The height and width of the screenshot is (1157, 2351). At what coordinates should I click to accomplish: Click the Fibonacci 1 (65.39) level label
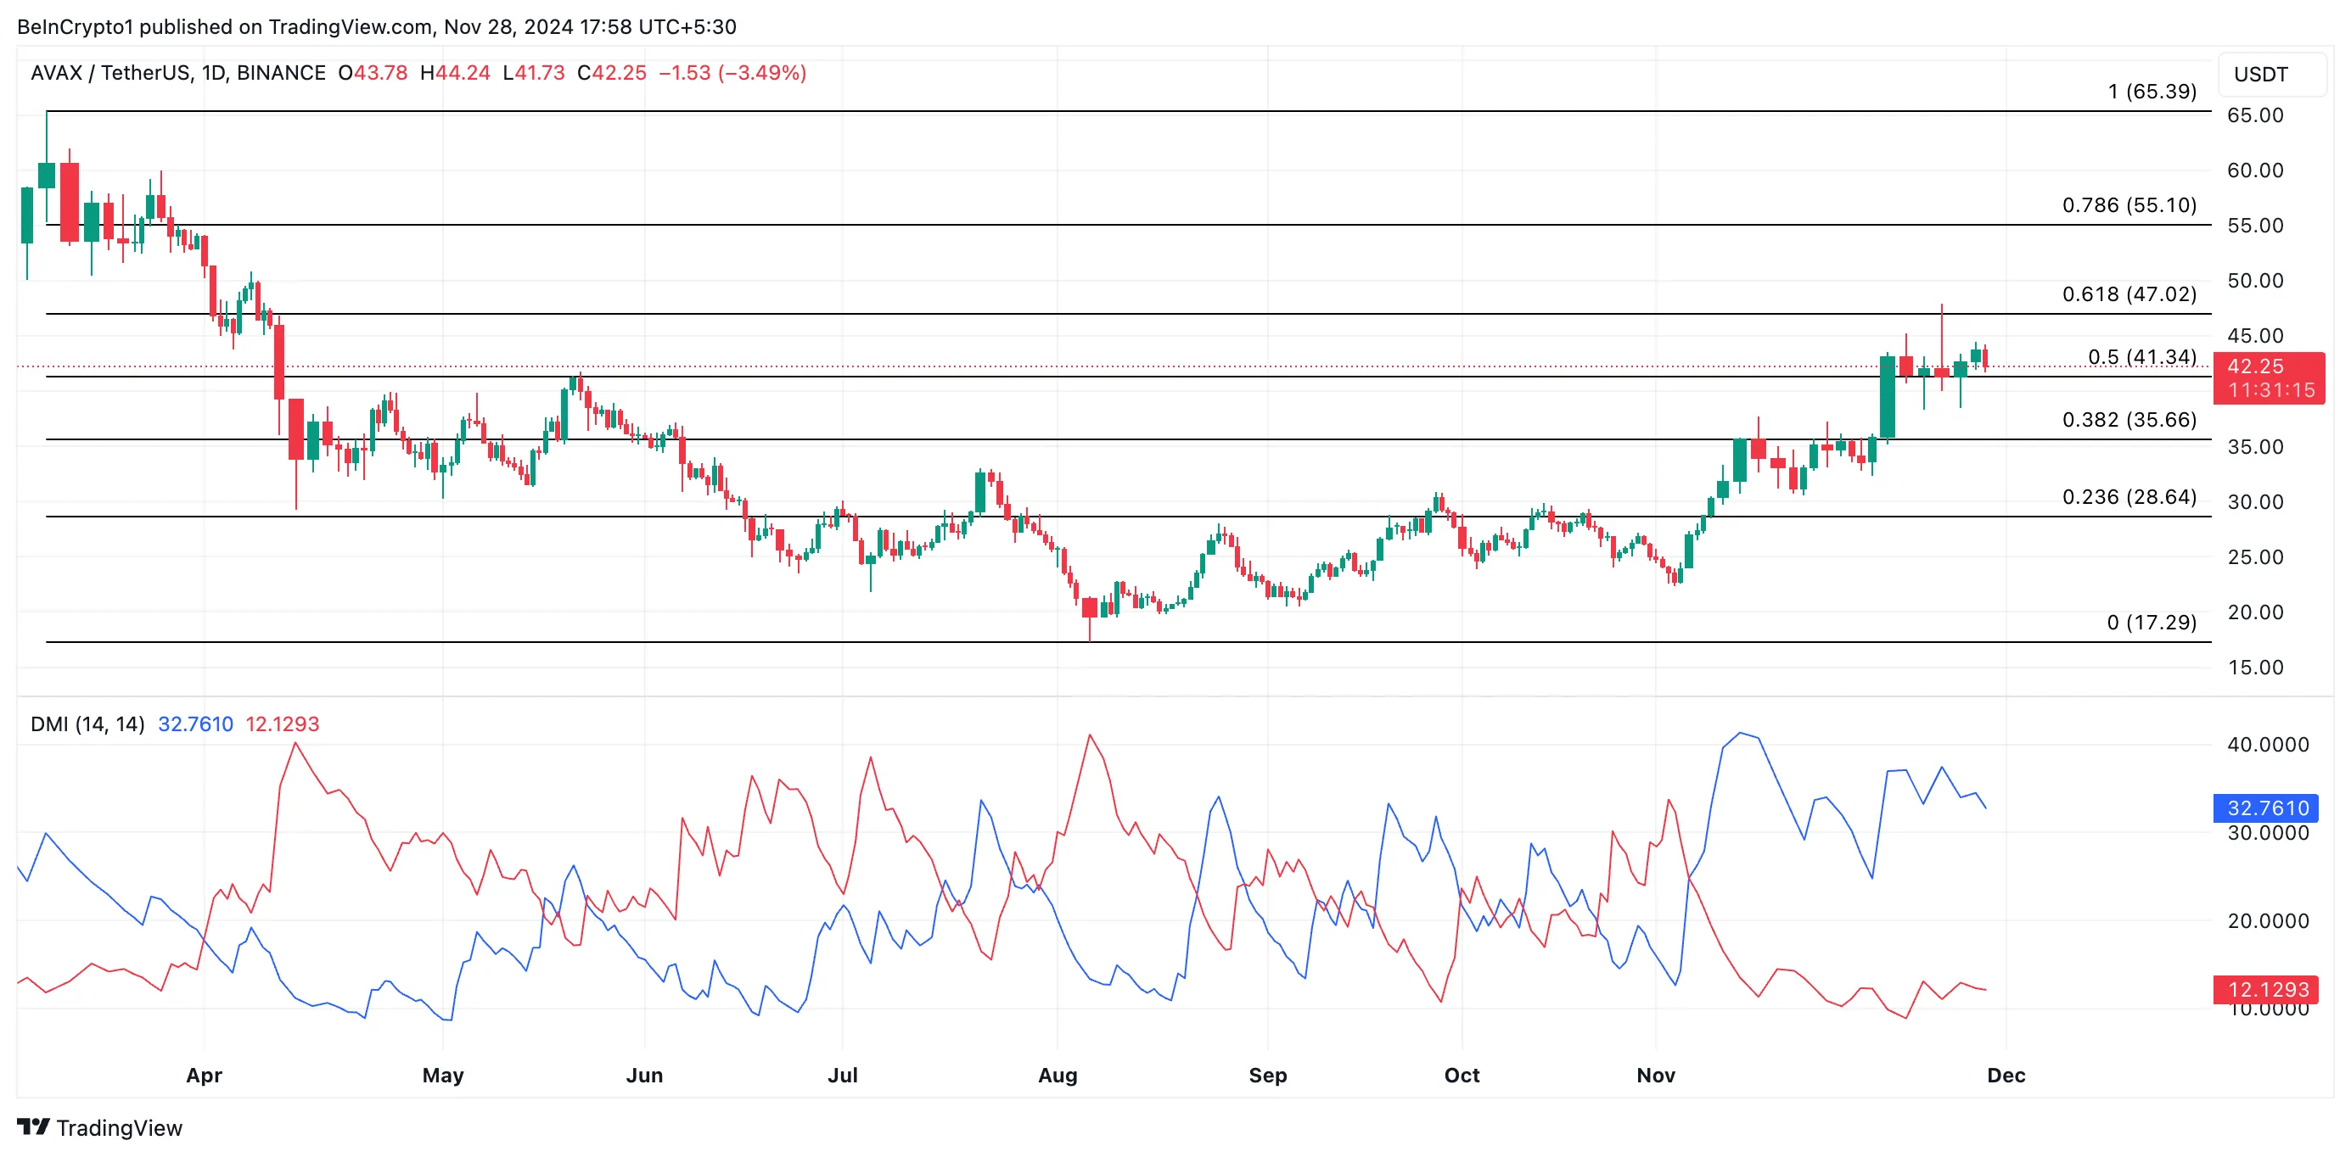pyautogui.click(x=2152, y=92)
